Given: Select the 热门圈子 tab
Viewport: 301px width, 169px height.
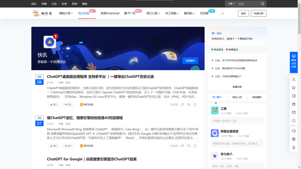Looking at the screenshot, I should coord(217,97).
